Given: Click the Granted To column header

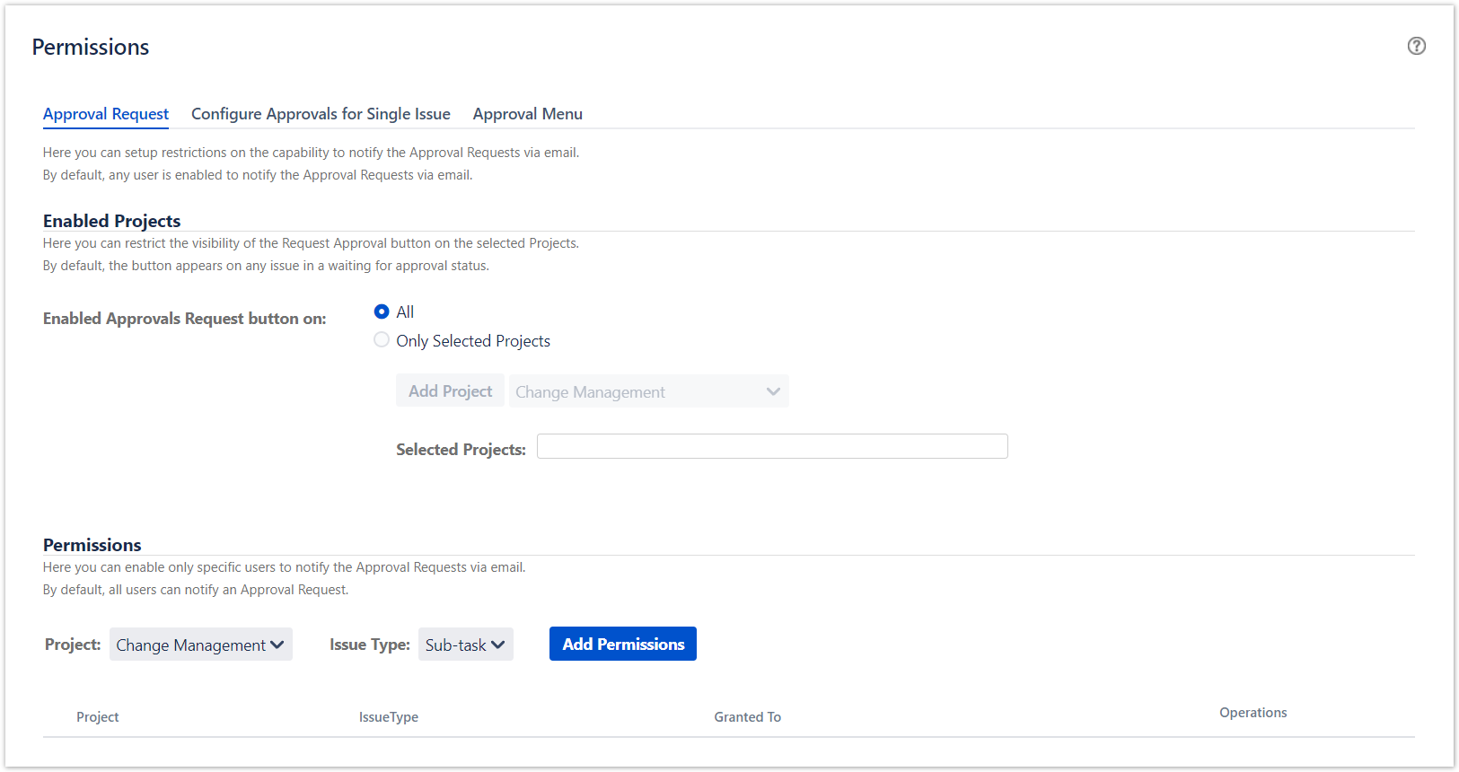Looking at the screenshot, I should (747, 717).
